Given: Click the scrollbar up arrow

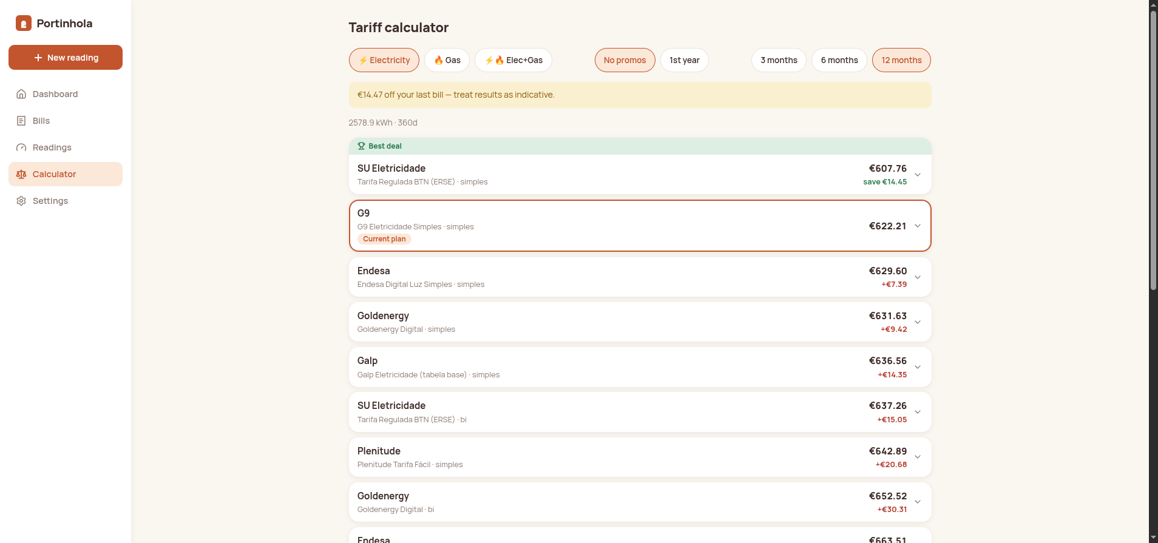Looking at the screenshot, I should (x=1153, y=5).
